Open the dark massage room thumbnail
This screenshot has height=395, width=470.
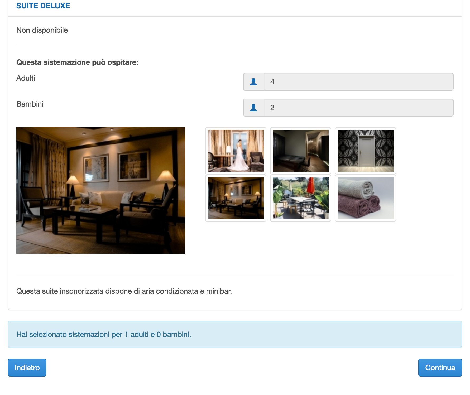(x=300, y=151)
